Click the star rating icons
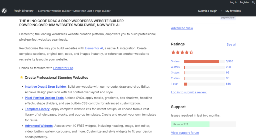 point(182,52)
